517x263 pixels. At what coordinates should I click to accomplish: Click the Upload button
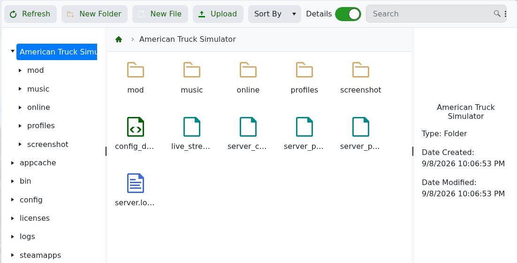(x=218, y=14)
